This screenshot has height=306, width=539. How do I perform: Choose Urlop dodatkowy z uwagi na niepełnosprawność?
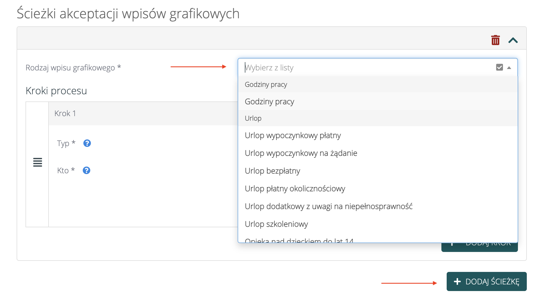[329, 206]
